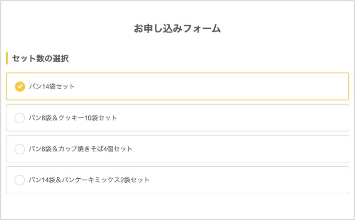Pick the cookie set option's empty circle
This screenshot has width=355, height=220.
tap(20, 118)
